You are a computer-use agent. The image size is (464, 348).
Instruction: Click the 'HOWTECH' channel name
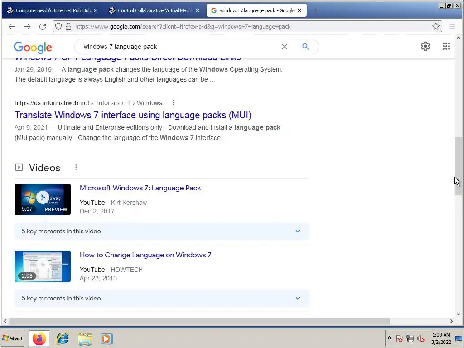point(127,270)
